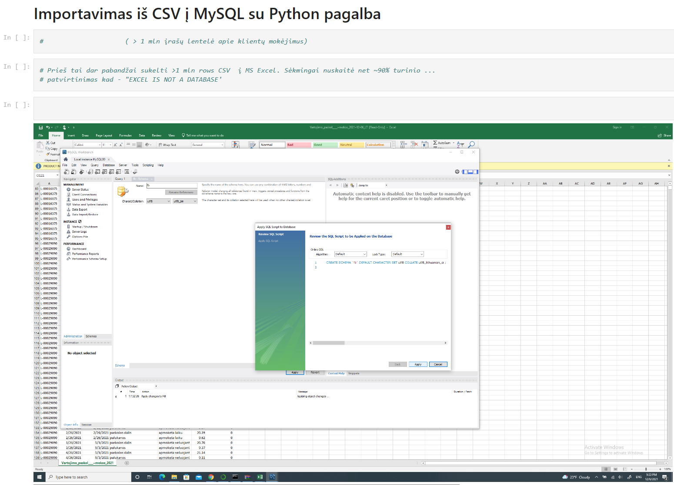Expand the Excel Name Box dropdown arrow
This screenshot has height=485, width=674.
57,175
